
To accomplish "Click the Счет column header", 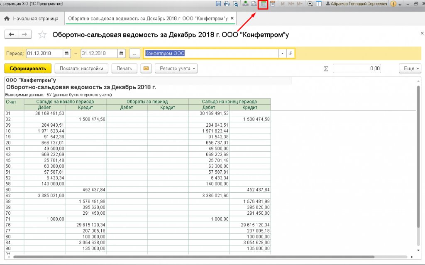I will pyautogui.click(x=14, y=104).
